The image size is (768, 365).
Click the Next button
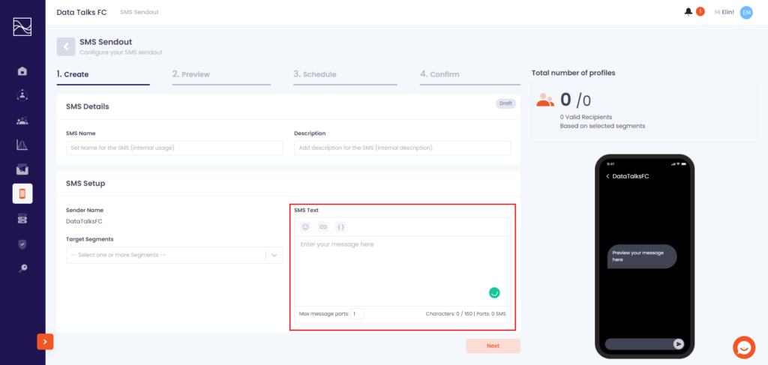point(493,346)
